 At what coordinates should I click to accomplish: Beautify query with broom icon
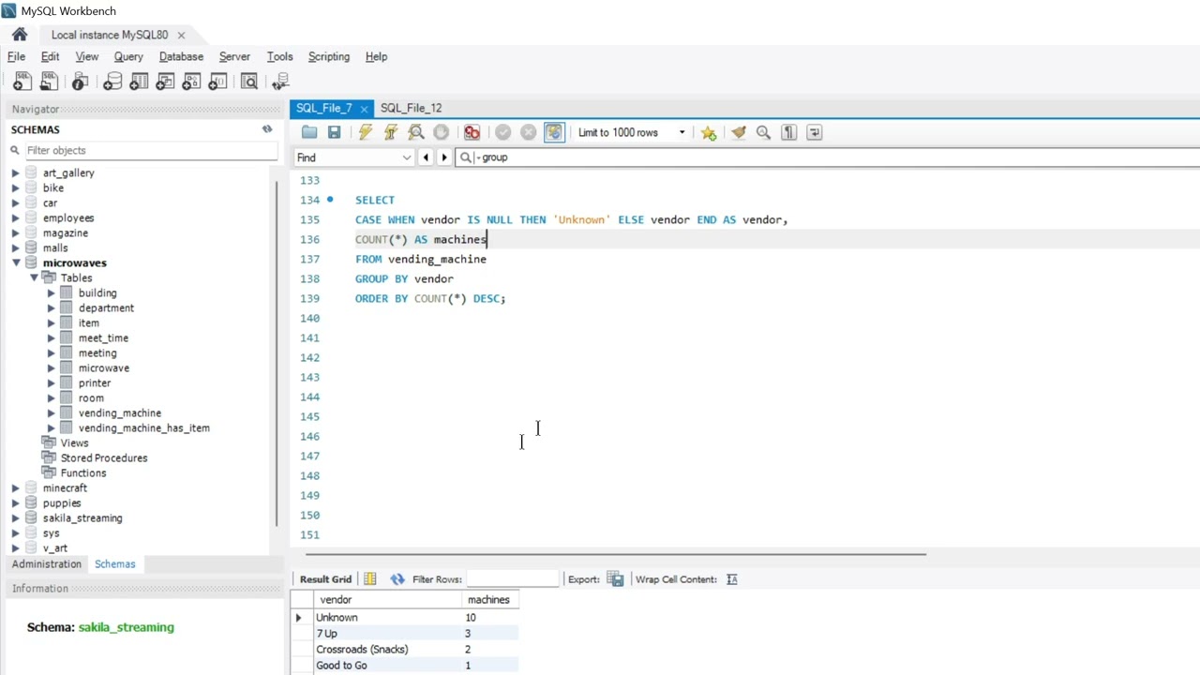[739, 132]
